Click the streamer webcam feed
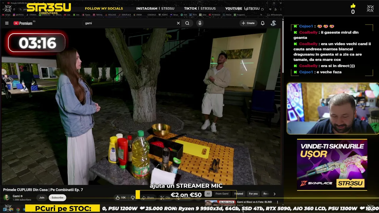 coord(333,109)
